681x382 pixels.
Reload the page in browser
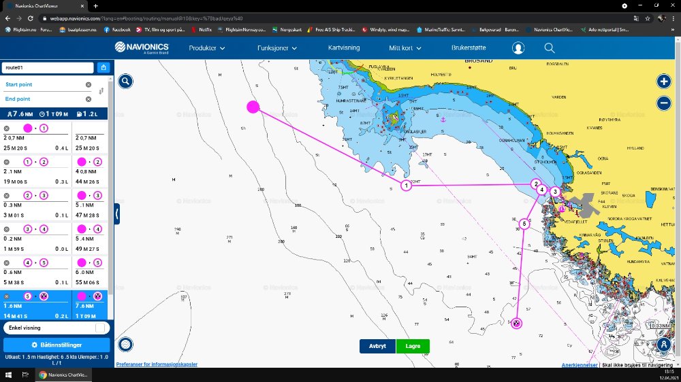pyautogui.click(x=31, y=18)
